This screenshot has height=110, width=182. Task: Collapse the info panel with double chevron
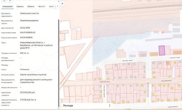pyautogui.click(x=63, y=3)
